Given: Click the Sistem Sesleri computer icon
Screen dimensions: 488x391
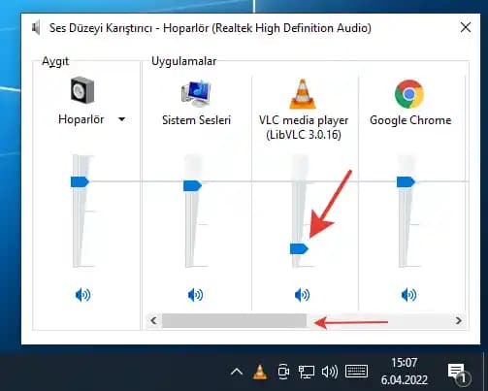Looking at the screenshot, I should coord(196,93).
